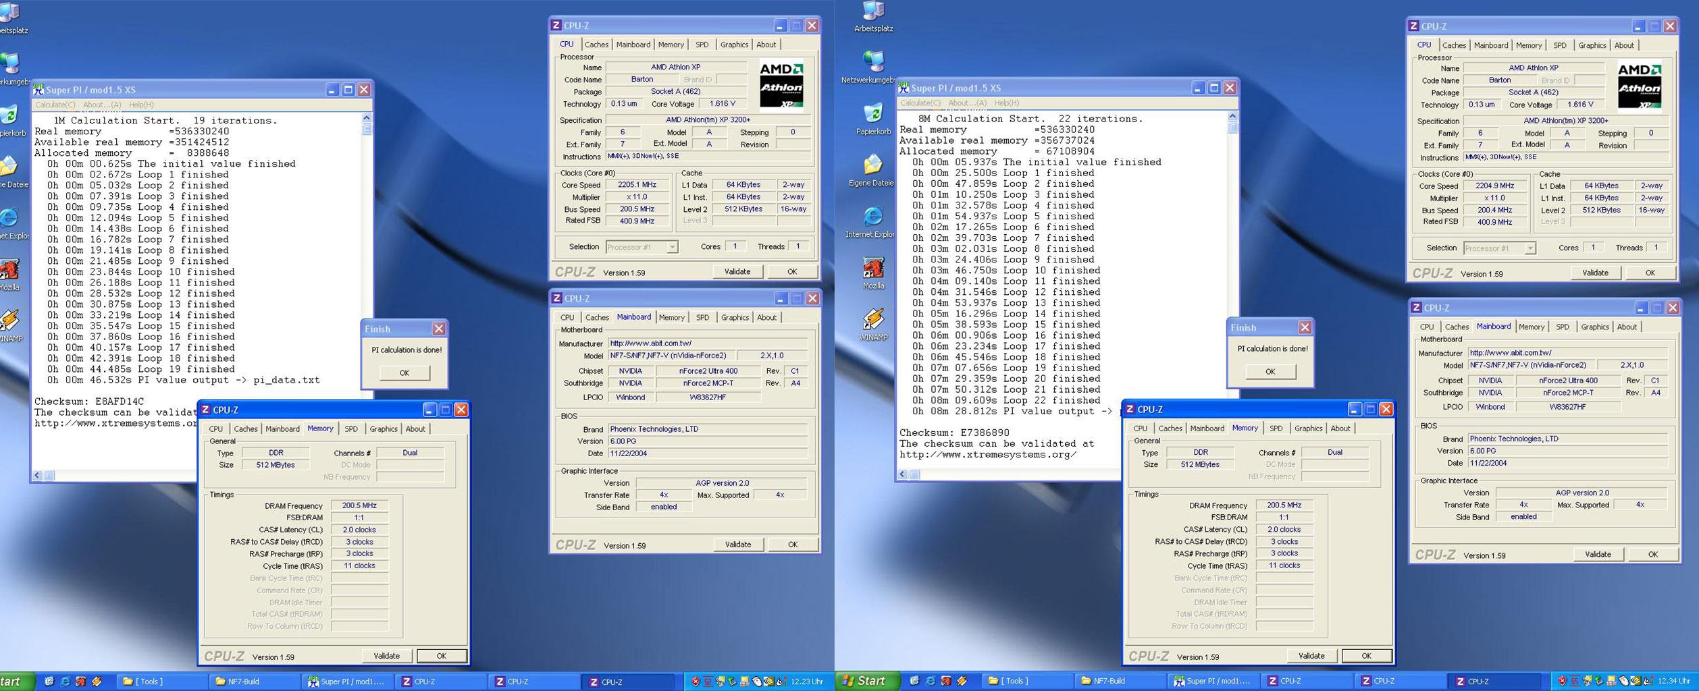Click Show Desktop quick launch icon, 12.34 taskbar
The width and height of the screenshot is (1699, 691).
coord(914,681)
